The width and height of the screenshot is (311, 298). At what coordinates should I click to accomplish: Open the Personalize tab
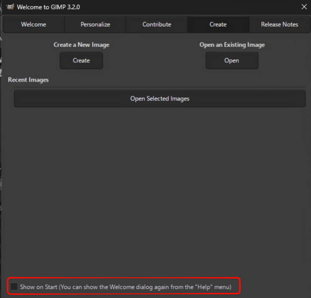tap(95, 24)
